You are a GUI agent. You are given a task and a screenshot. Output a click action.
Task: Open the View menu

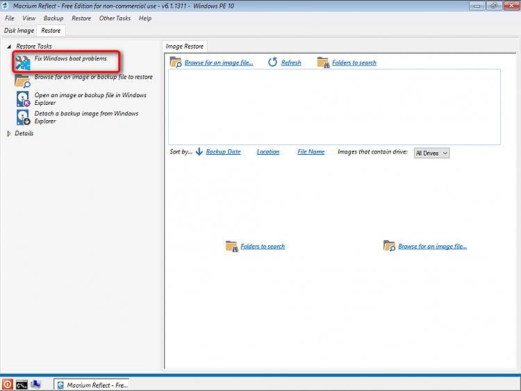[x=29, y=18]
